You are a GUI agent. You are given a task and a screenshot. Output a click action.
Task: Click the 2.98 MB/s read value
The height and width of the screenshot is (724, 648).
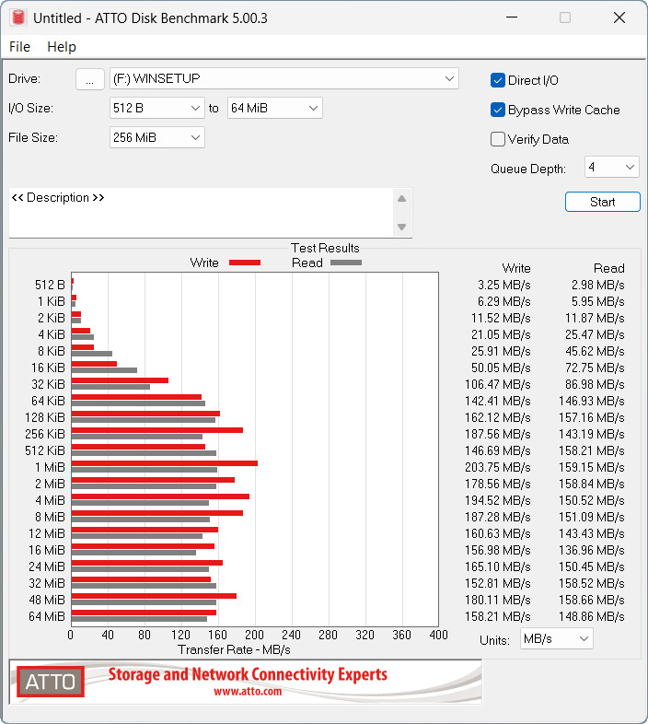(x=598, y=285)
